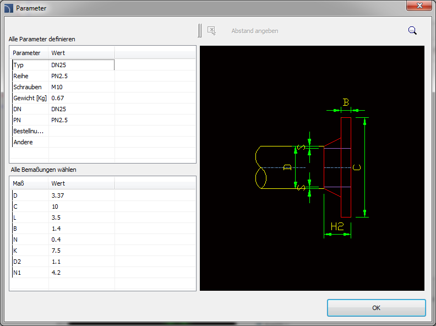Click the Gewicht value 0.67

point(81,98)
